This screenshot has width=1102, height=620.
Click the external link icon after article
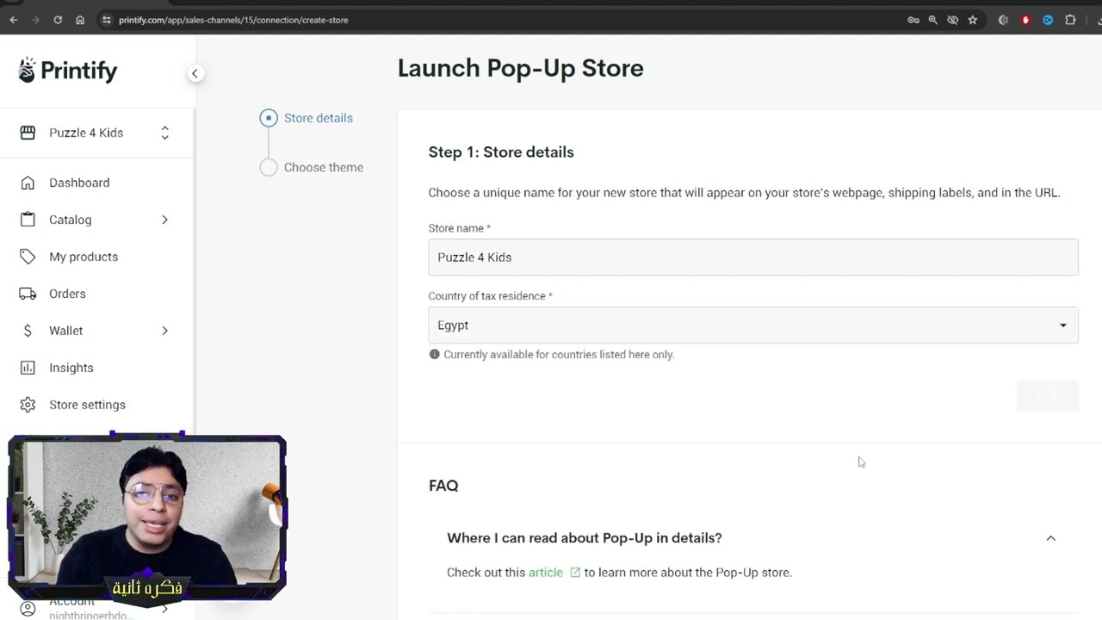pyautogui.click(x=575, y=573)
